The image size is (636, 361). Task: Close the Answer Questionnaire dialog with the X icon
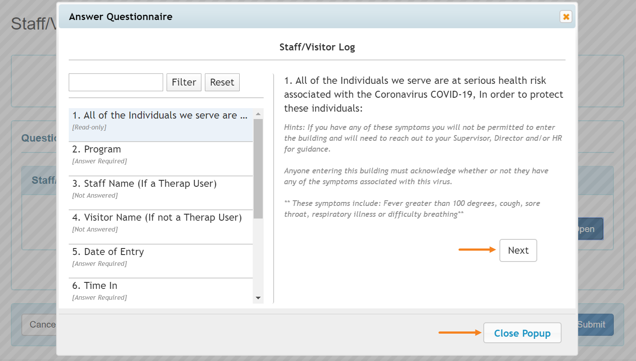[566, 17]
